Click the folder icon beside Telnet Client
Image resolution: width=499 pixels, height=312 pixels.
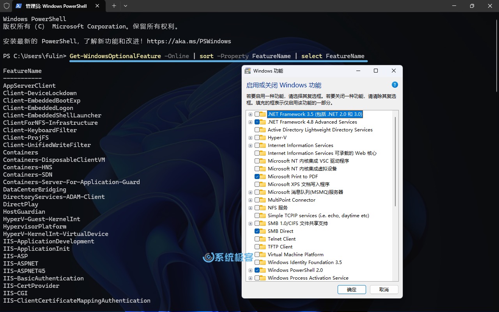pyautogui.click(x=263, y=239)
